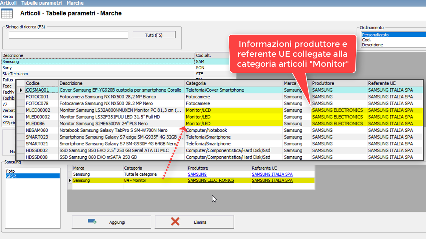Choose Descrizione ordering option
426x239 pixels.
372,45
